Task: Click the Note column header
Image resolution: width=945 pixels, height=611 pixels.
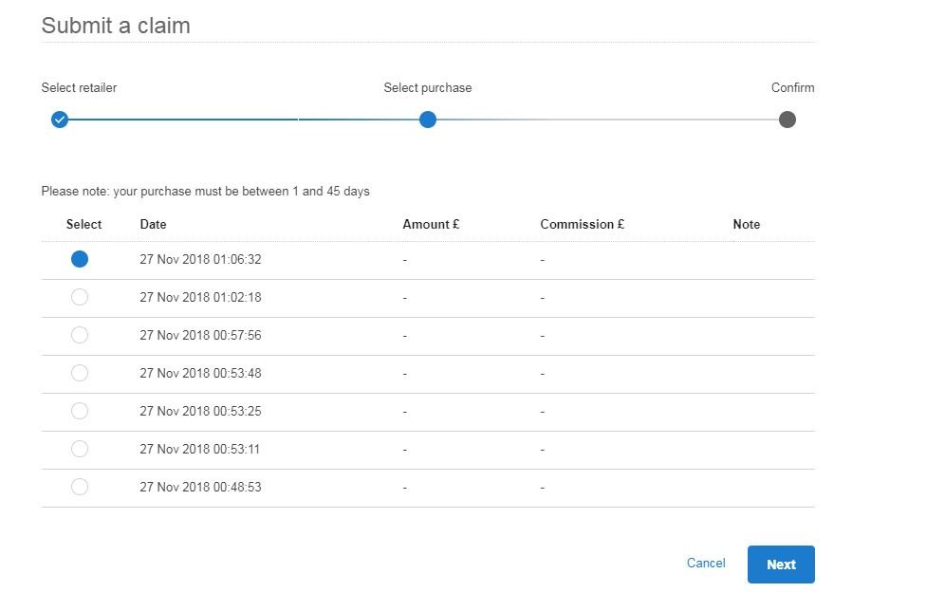Action: [746, 224]
